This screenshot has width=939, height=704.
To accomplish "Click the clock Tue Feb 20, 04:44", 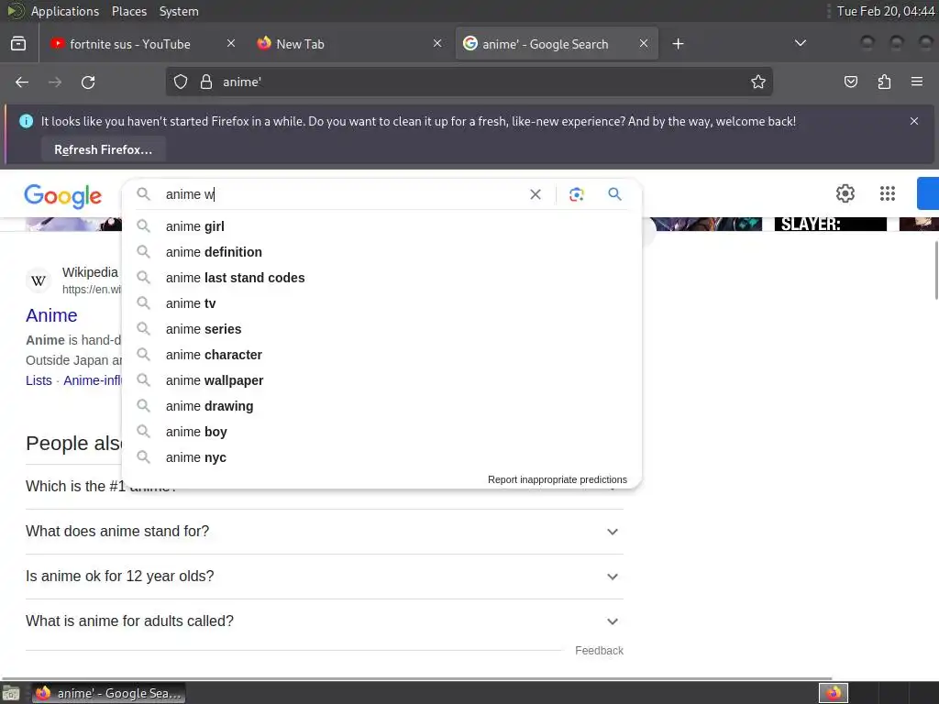I will [x=885, y=11].
